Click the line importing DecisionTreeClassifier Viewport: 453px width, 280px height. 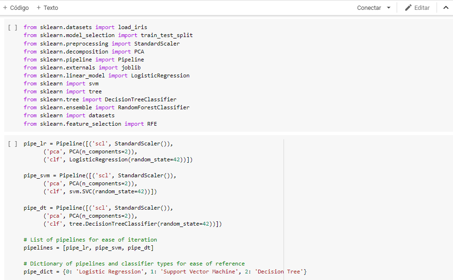(x=100, y=99)
